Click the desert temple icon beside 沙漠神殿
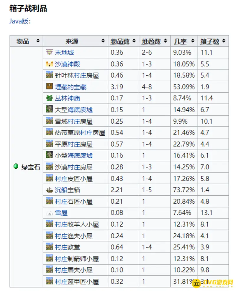The width and height of the screenshot is (236, 291). [50, 64]
